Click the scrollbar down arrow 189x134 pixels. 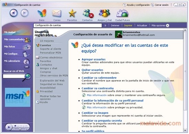point(185,130)
